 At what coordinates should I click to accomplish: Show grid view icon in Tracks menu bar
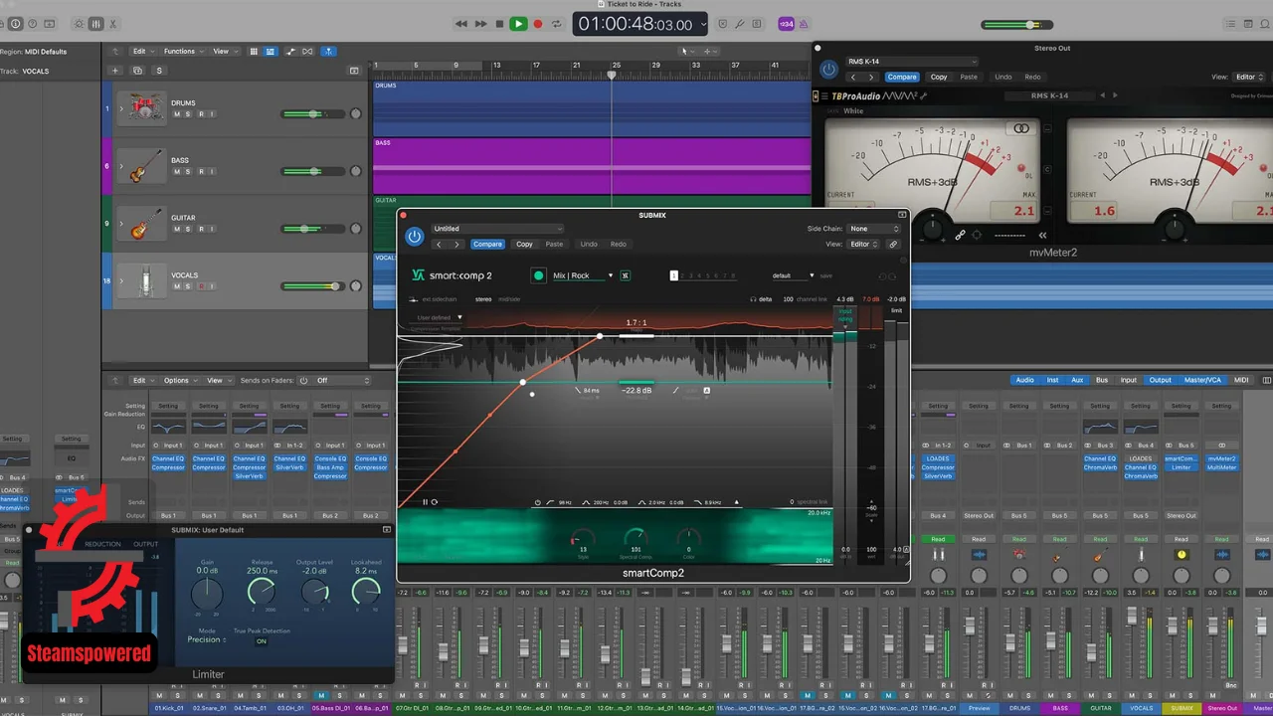[x=254, y=51]
